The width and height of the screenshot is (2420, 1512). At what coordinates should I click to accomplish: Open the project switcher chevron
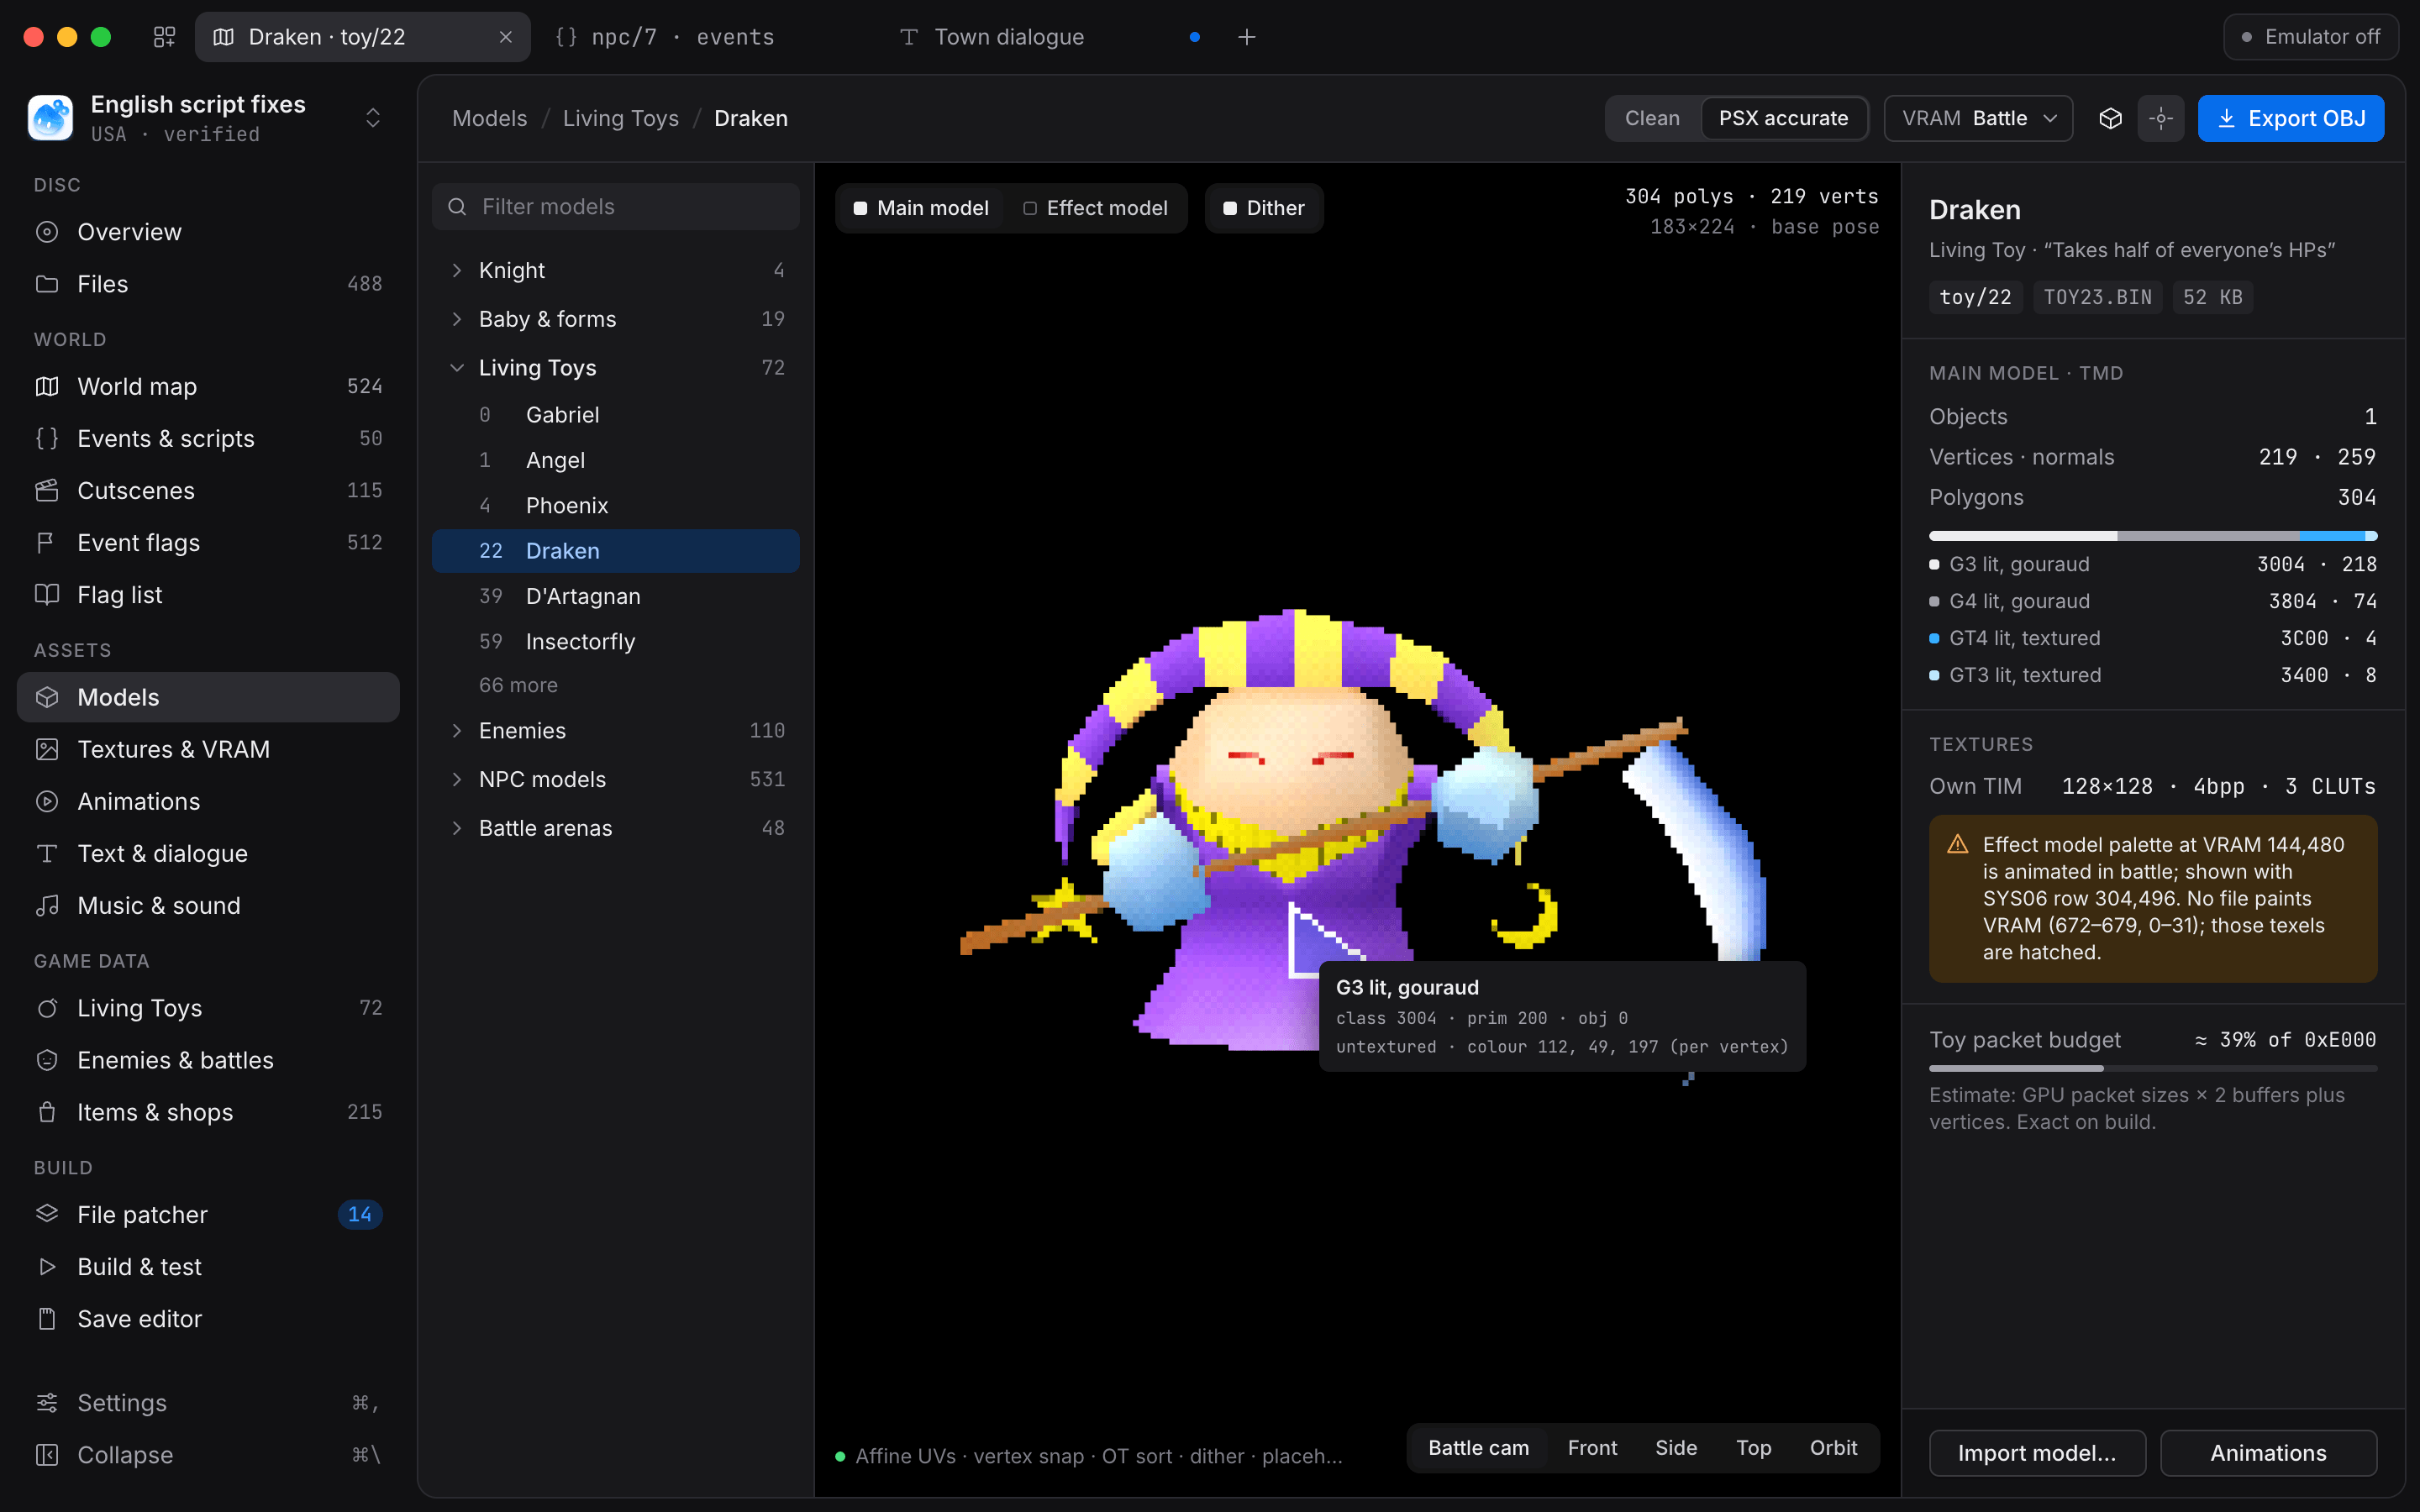point(373,118)
